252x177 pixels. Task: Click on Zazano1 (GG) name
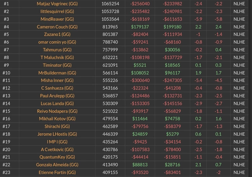tap(57, 35)
